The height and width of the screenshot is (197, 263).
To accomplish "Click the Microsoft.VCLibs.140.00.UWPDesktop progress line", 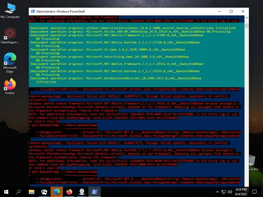I will pyautogui.click(x=130, y=32).
